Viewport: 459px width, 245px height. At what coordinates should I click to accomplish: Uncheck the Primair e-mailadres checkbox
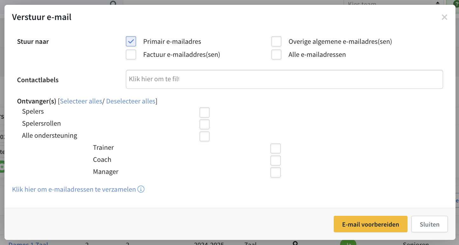pos(131,41)
